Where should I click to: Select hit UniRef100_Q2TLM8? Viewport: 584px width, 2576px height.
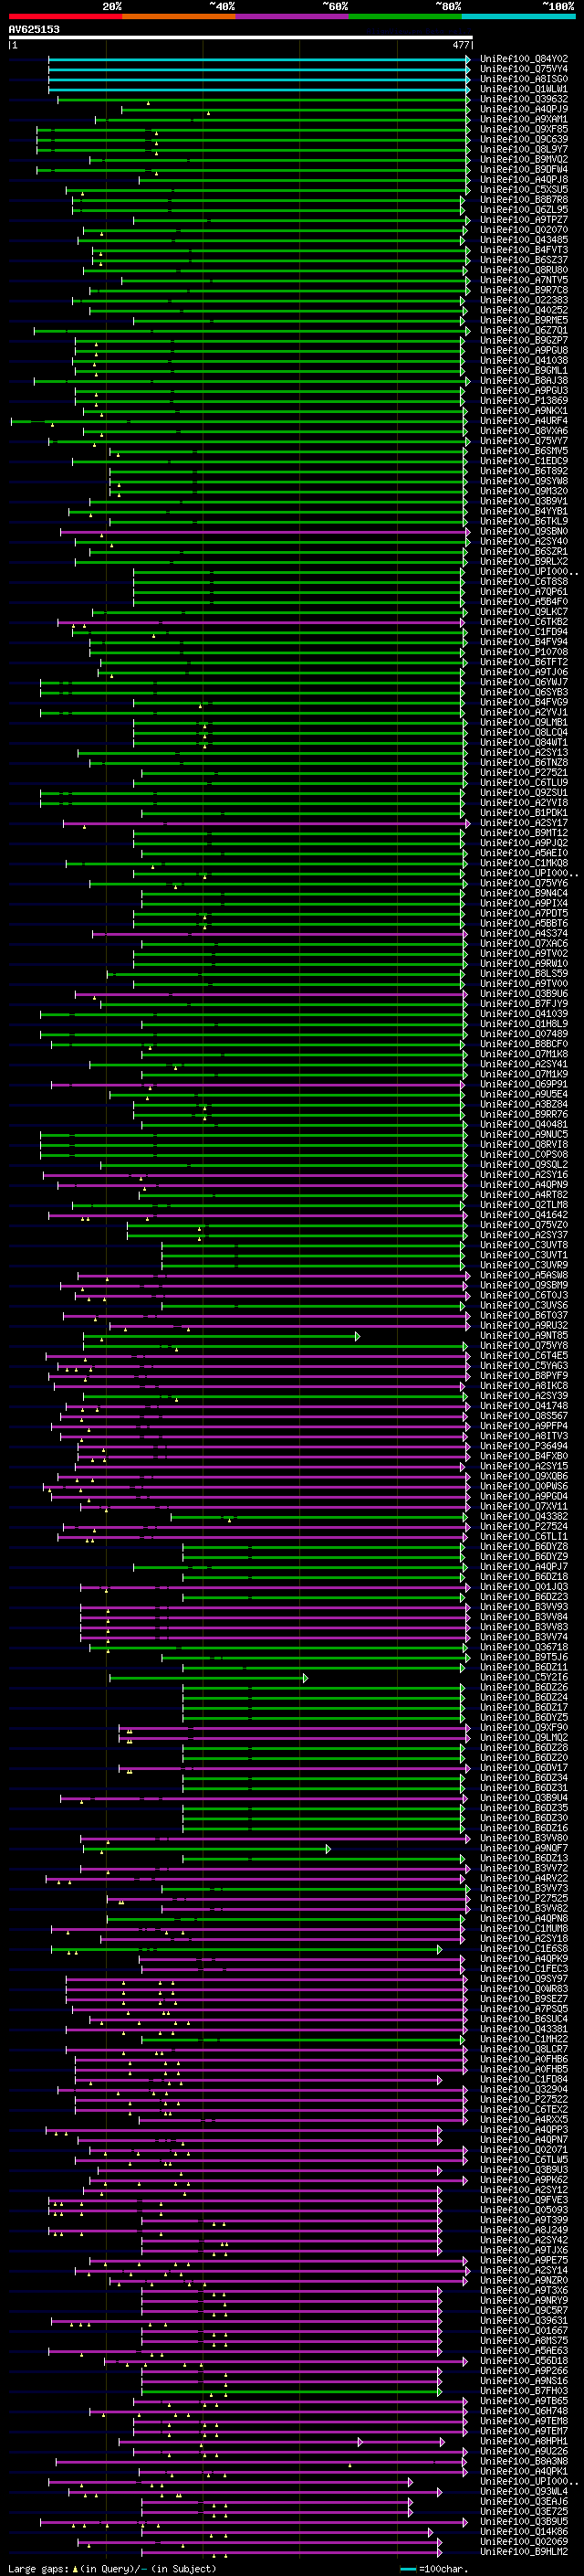(524, 1206)
